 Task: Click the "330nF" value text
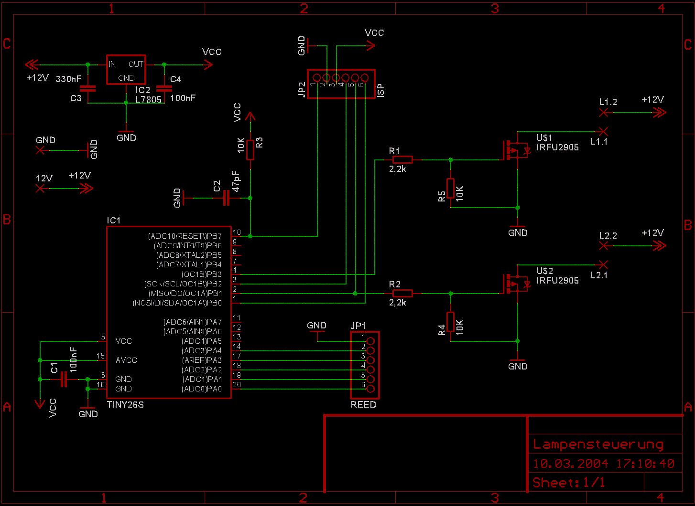[68, 79]
